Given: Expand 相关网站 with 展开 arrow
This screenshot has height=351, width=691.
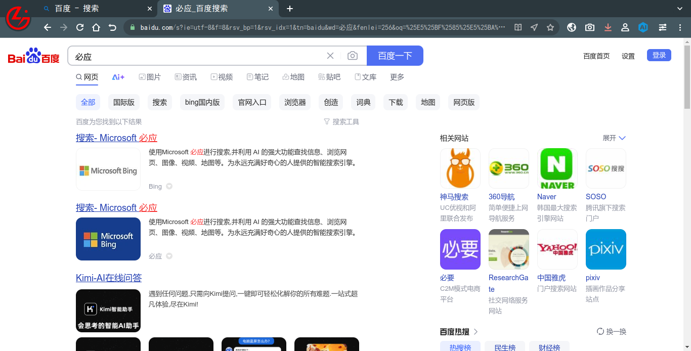Looking at the screenshot, I should pos(614,138).
